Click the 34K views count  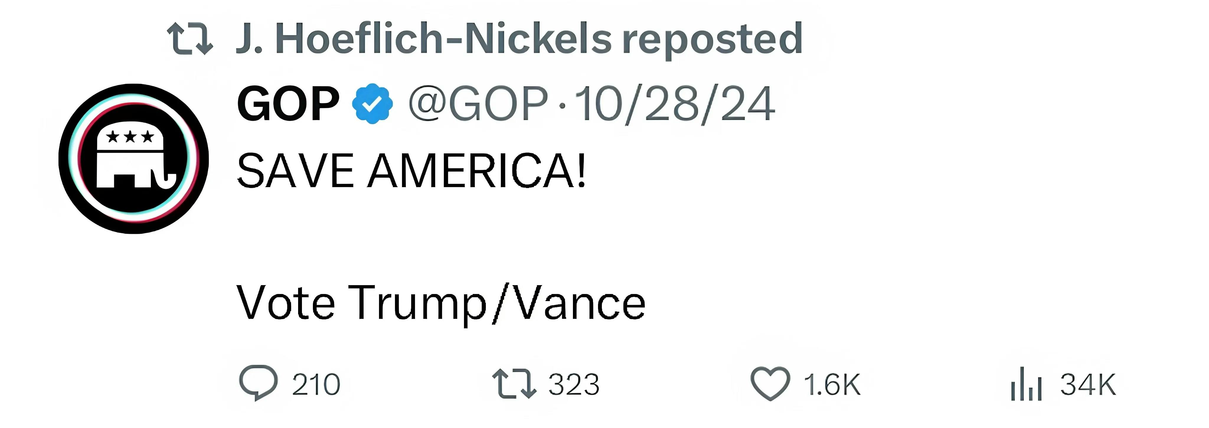coord(1088,385)
